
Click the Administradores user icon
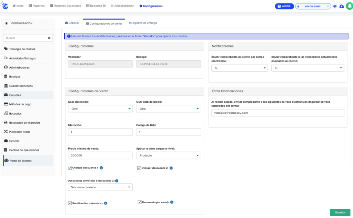coord(6,67)
